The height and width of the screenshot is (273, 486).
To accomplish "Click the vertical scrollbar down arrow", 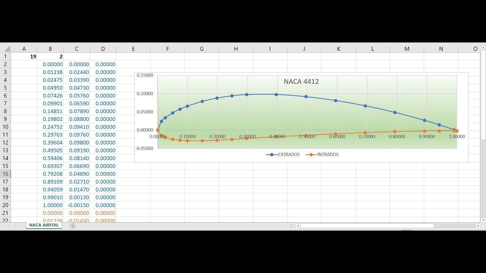I will coord(483,220).
